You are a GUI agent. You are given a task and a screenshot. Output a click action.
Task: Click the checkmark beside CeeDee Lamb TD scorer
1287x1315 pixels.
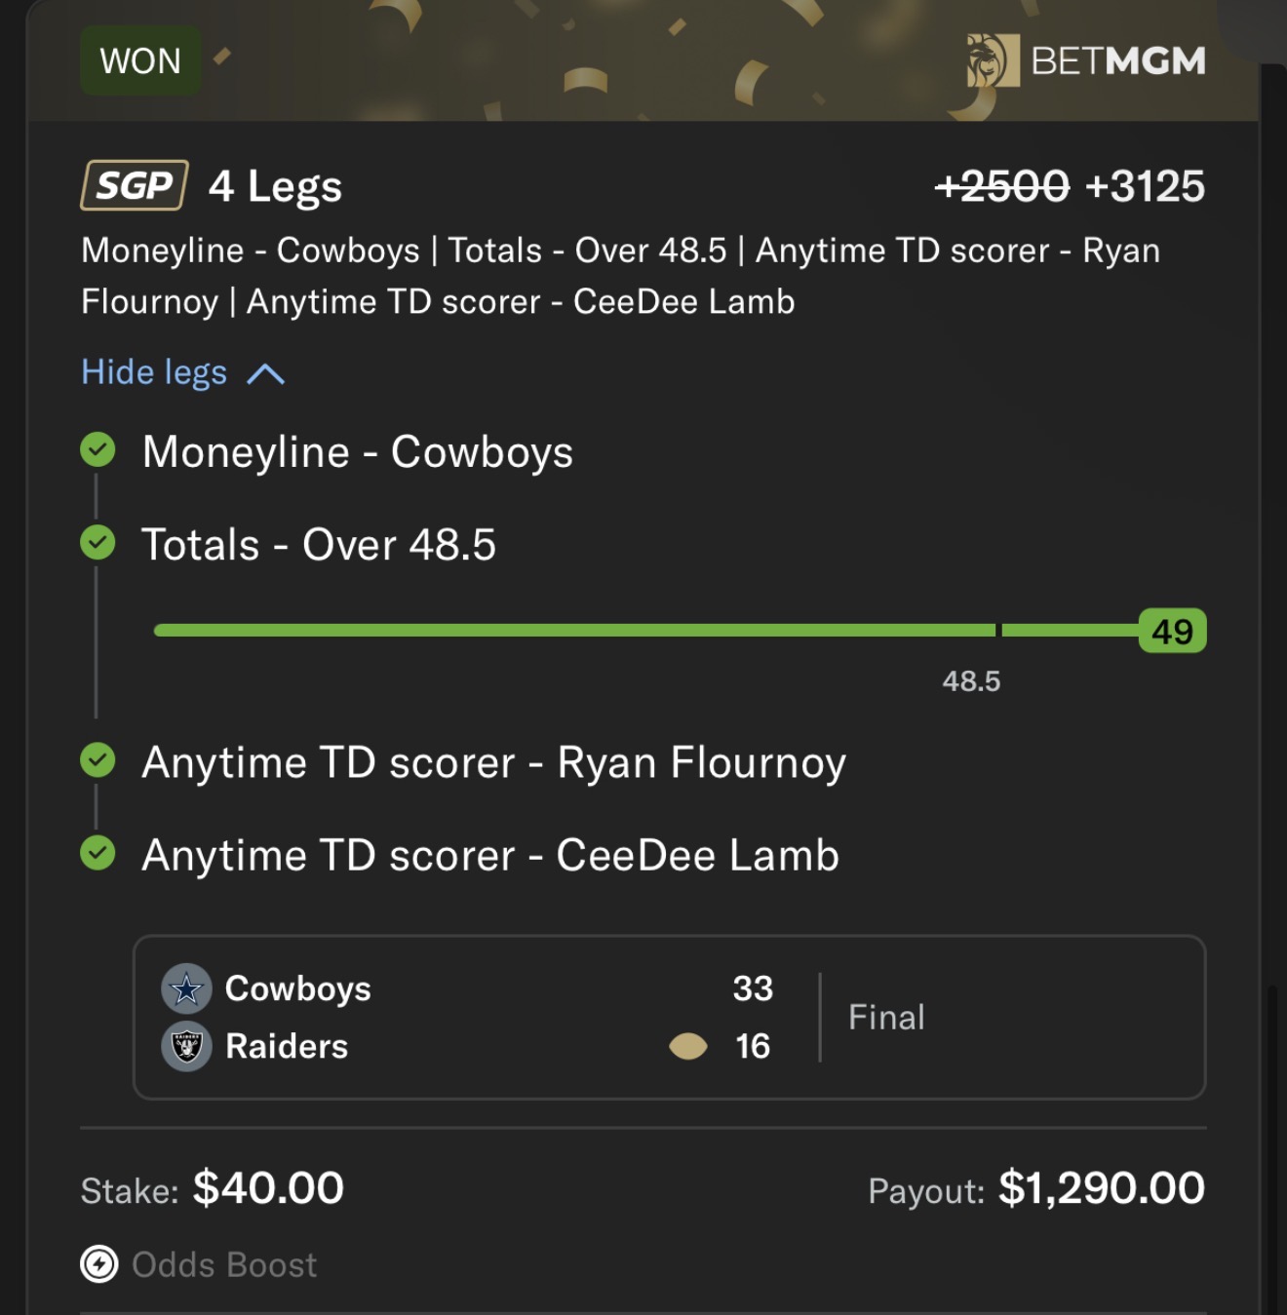(97, 853)
